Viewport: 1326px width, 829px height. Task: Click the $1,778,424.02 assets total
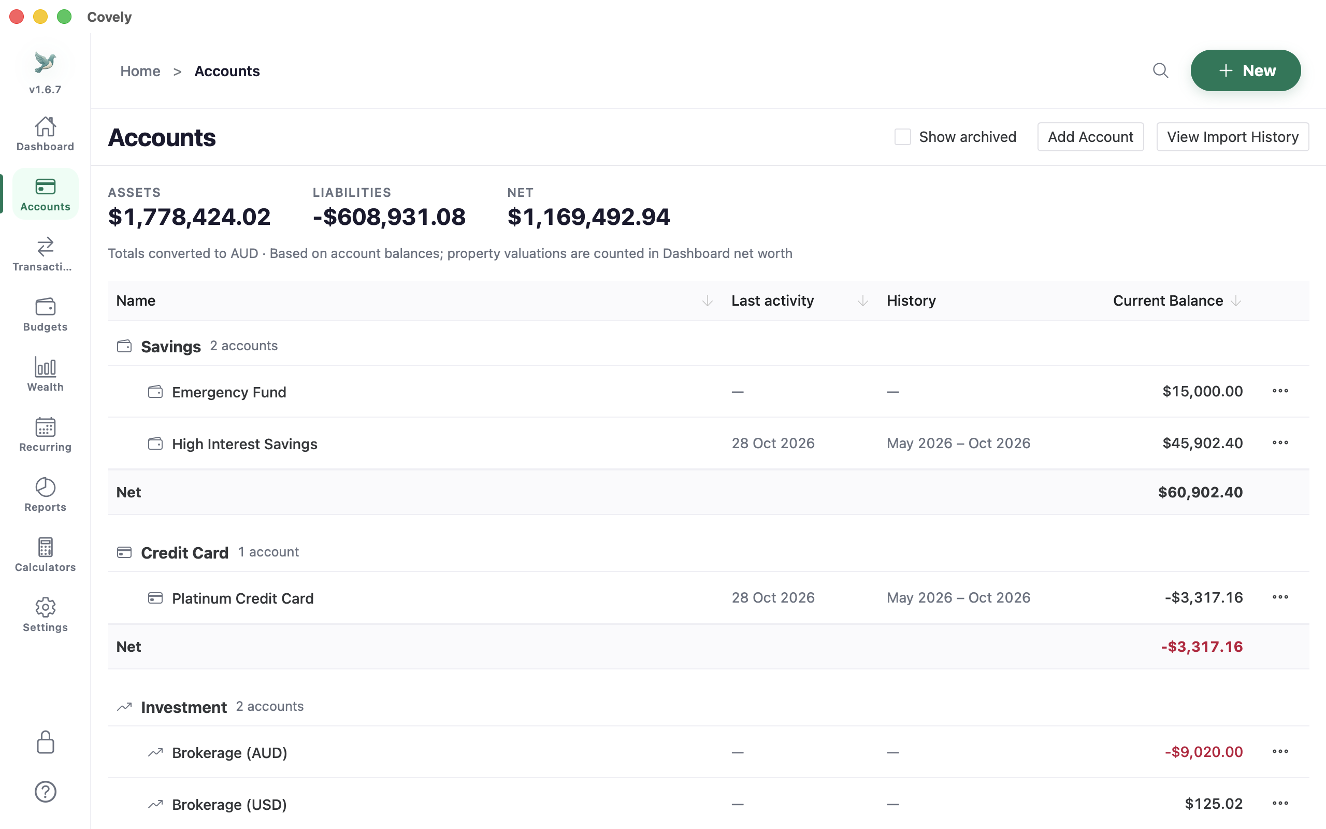tap(189, 217)
